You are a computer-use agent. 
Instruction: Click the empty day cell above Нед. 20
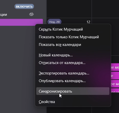69,9
